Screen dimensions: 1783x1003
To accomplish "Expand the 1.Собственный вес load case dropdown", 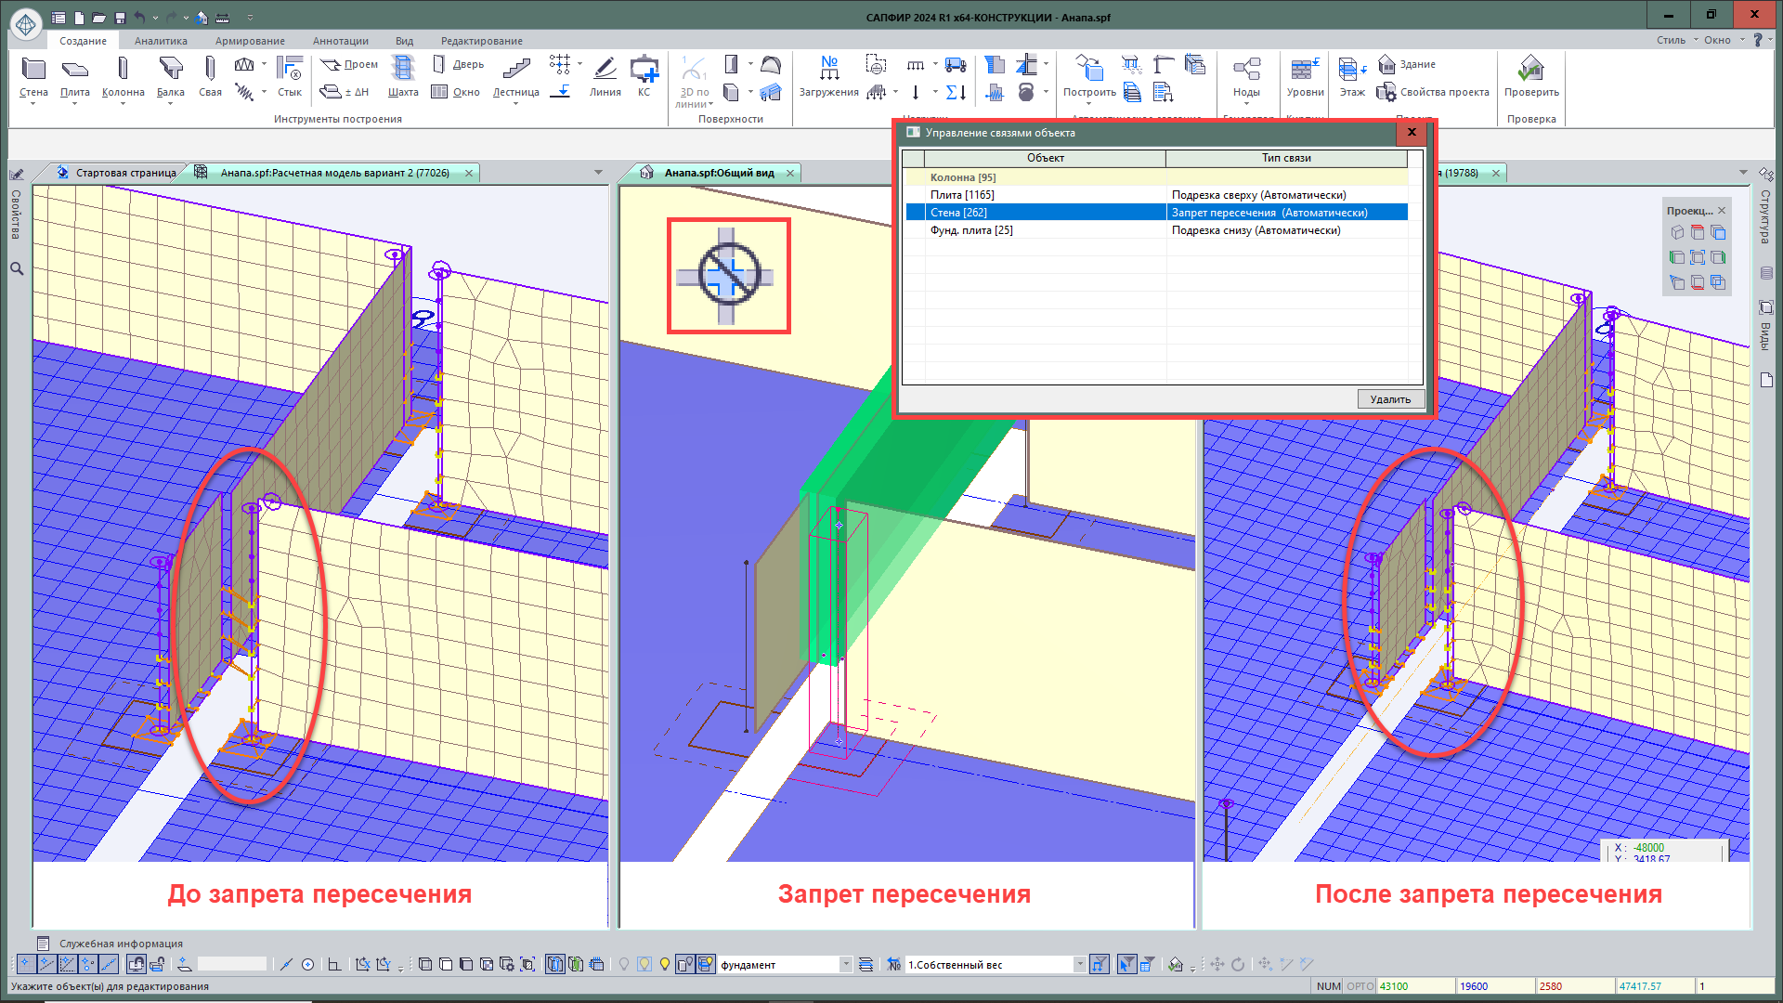I will 1079,965.
